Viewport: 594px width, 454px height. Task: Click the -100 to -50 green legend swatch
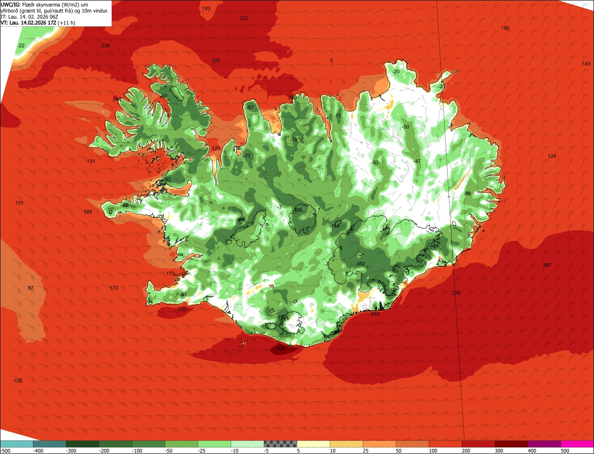coord(148,444)
